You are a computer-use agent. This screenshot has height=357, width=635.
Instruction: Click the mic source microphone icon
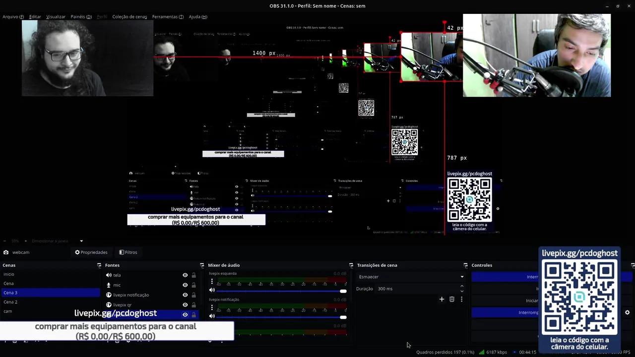tap(109, 285)
